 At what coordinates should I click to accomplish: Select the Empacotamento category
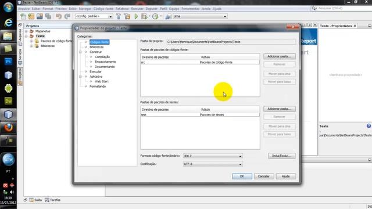click(x=106, y=62)
